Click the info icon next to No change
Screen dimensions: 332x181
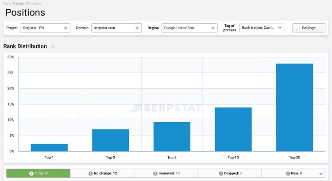point(90,173)
